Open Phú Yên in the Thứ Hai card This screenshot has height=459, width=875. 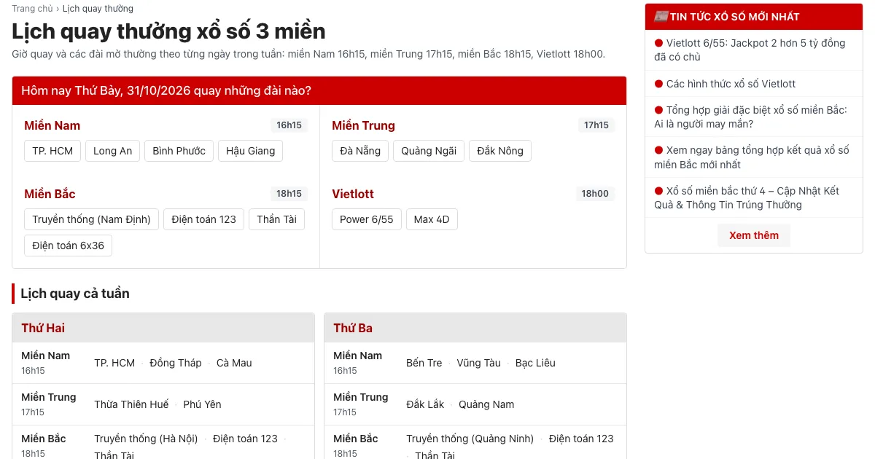pyautogui.click(x=202, y=404)
